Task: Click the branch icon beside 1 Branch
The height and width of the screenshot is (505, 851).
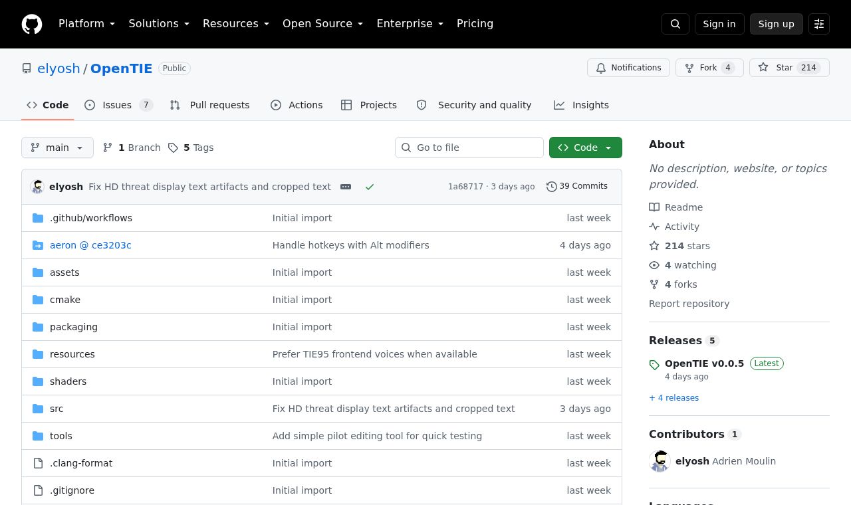Action: pos(108,148)
